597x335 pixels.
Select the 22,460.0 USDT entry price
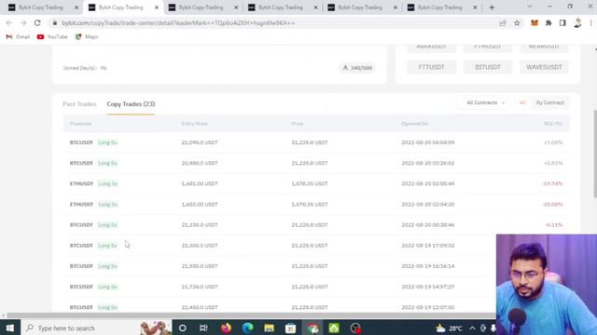200,307
